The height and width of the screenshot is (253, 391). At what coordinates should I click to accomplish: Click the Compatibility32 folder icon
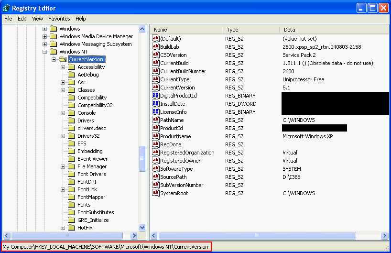[72, 105]
